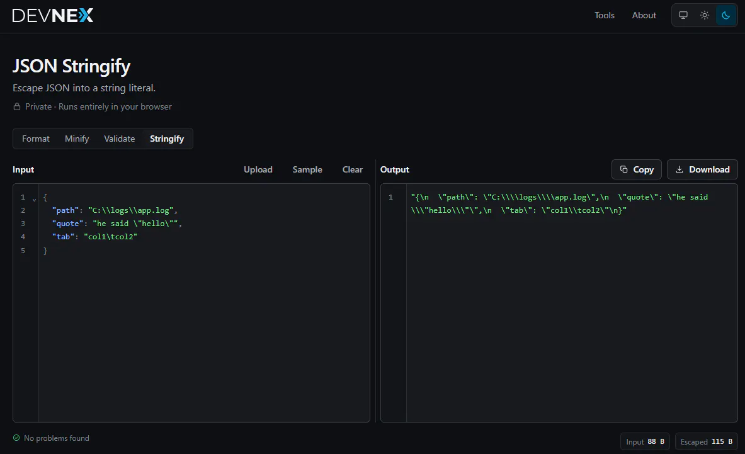
Task: Switch to the Validate tab
Action: pyautogui.click(x=119, y=139)
